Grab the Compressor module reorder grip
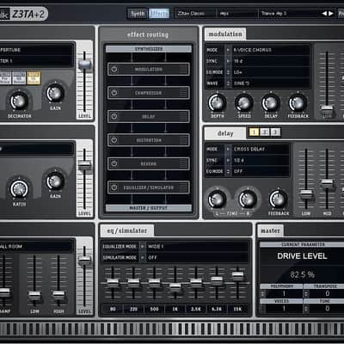344x344 pixels. pyautogui.click(x=182, y=93)
